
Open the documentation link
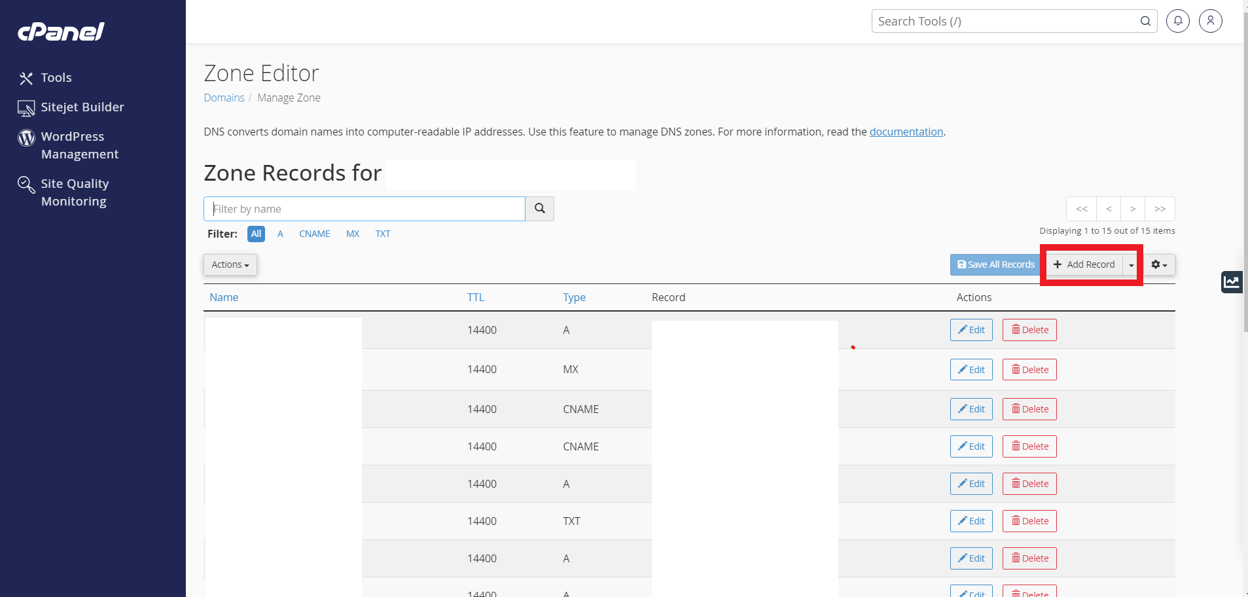906,132
